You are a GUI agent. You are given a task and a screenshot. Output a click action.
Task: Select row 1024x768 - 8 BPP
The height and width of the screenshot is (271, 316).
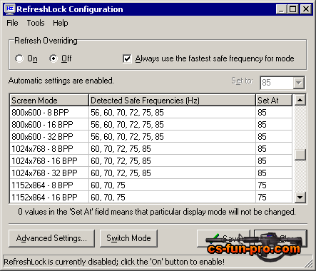(151, 149)
